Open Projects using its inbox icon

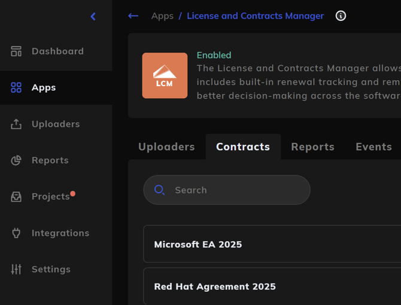point(16,197)
